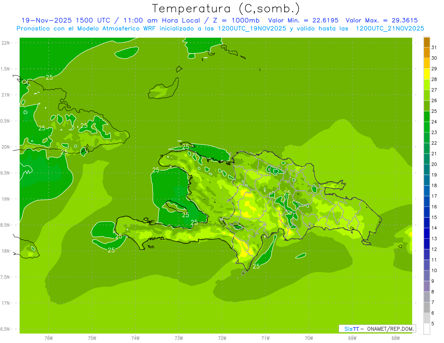Click the '17N' latitude label
Screen dimensions: 444x343
[x=6, y=303]
